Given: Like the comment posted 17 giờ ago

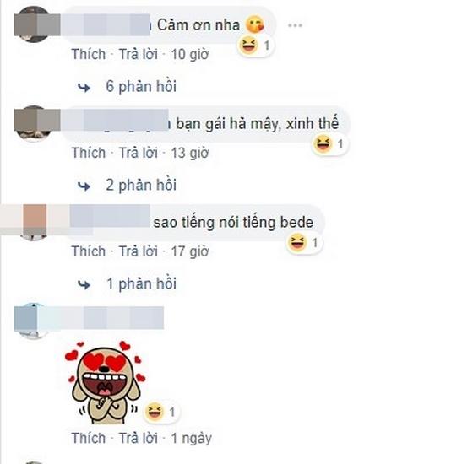Looking at the screenshot, I should pos(89,251).
